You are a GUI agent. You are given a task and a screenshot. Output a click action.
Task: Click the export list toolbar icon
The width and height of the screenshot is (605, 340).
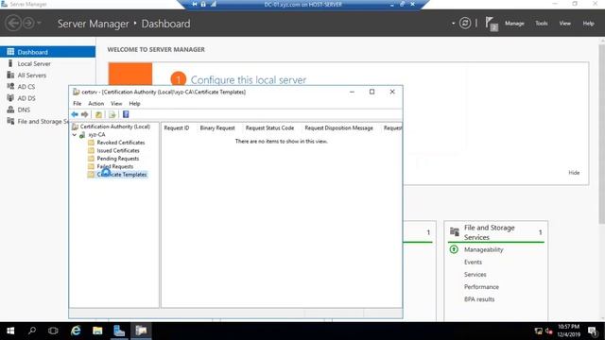tap(112, 114)
